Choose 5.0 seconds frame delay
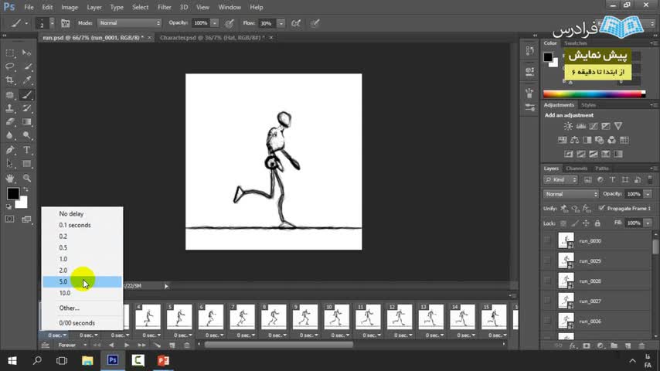This screenshot has width=660, height=371. (82, 281)
